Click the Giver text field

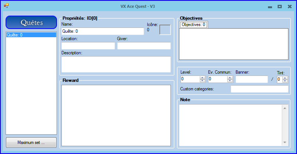pyautogui.click(x=144, y=46)
